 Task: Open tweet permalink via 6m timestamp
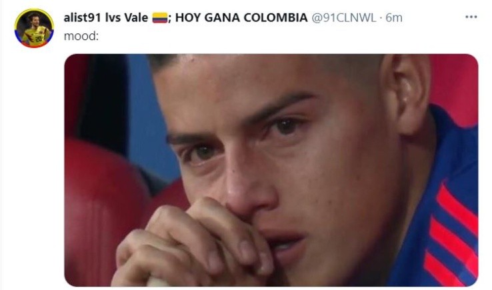394,17
